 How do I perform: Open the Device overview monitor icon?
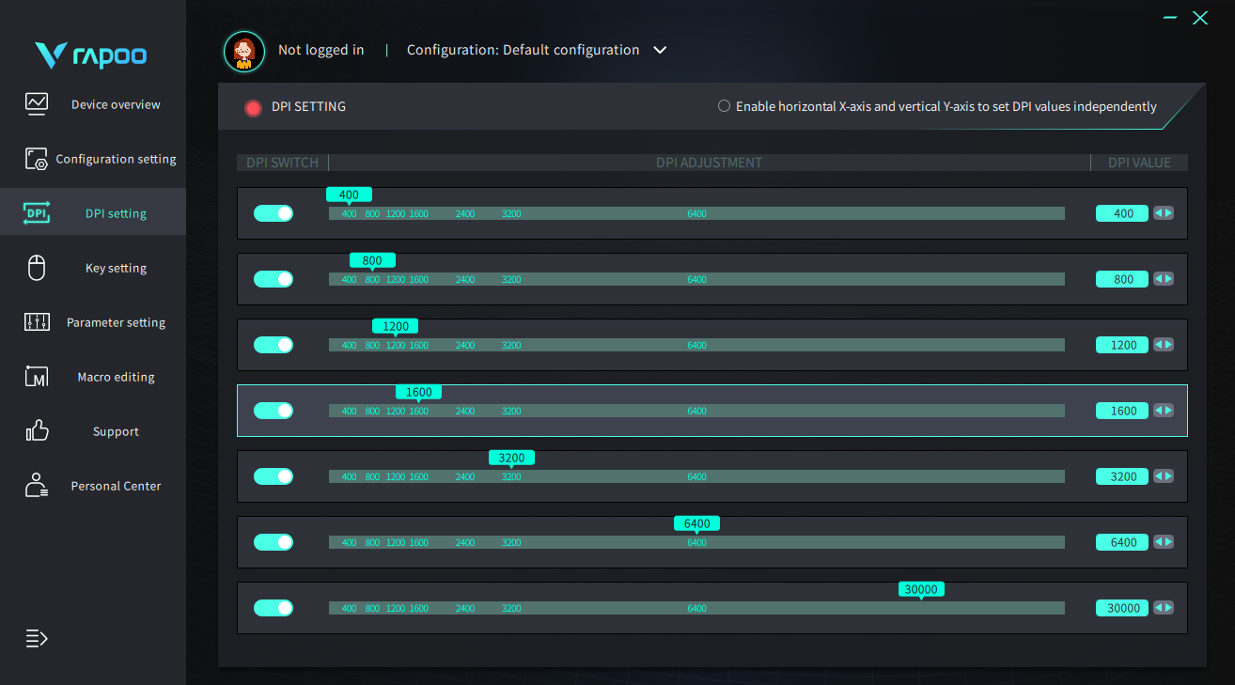(37, 103)
